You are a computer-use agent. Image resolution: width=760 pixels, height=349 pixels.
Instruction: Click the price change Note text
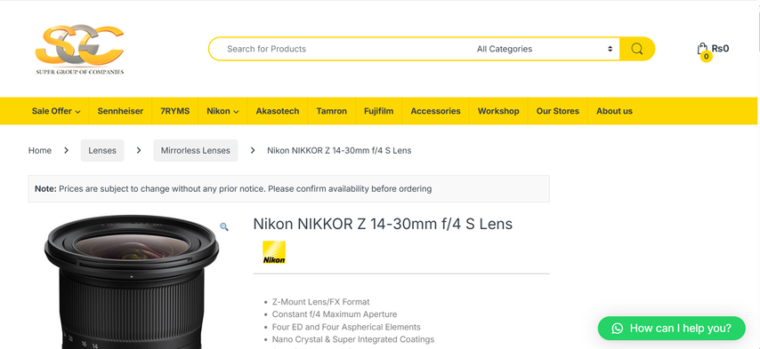(233, 188)
